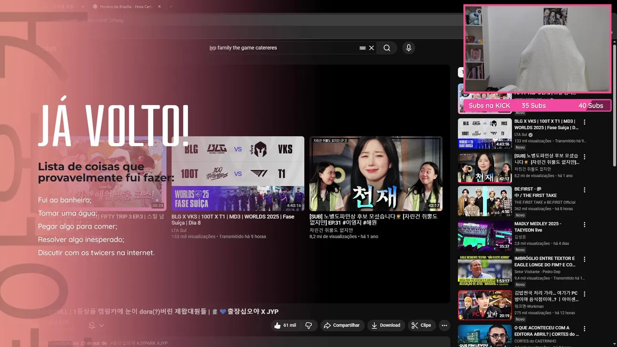The height and width of the screenshot is (347, 617).
Task: Open more actions ellipsis below video
Action: point(444,325)
